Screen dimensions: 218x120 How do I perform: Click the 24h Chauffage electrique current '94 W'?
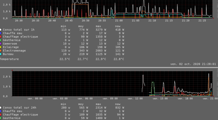pyautogui.click(x=121, y=115)
